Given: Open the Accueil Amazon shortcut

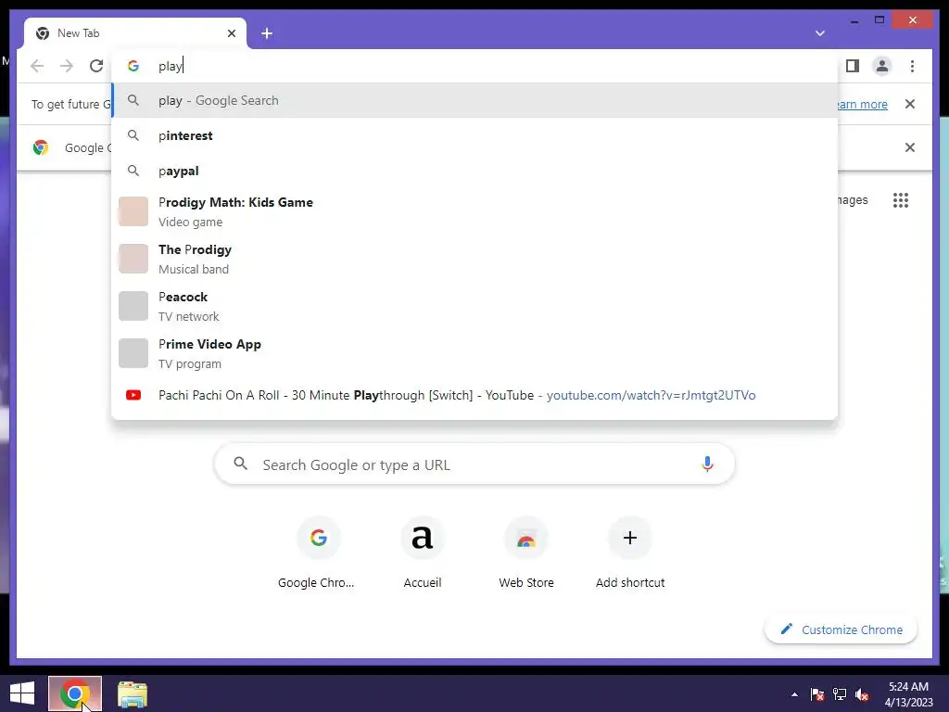Looking at the screenshot, I should (423, 553).
